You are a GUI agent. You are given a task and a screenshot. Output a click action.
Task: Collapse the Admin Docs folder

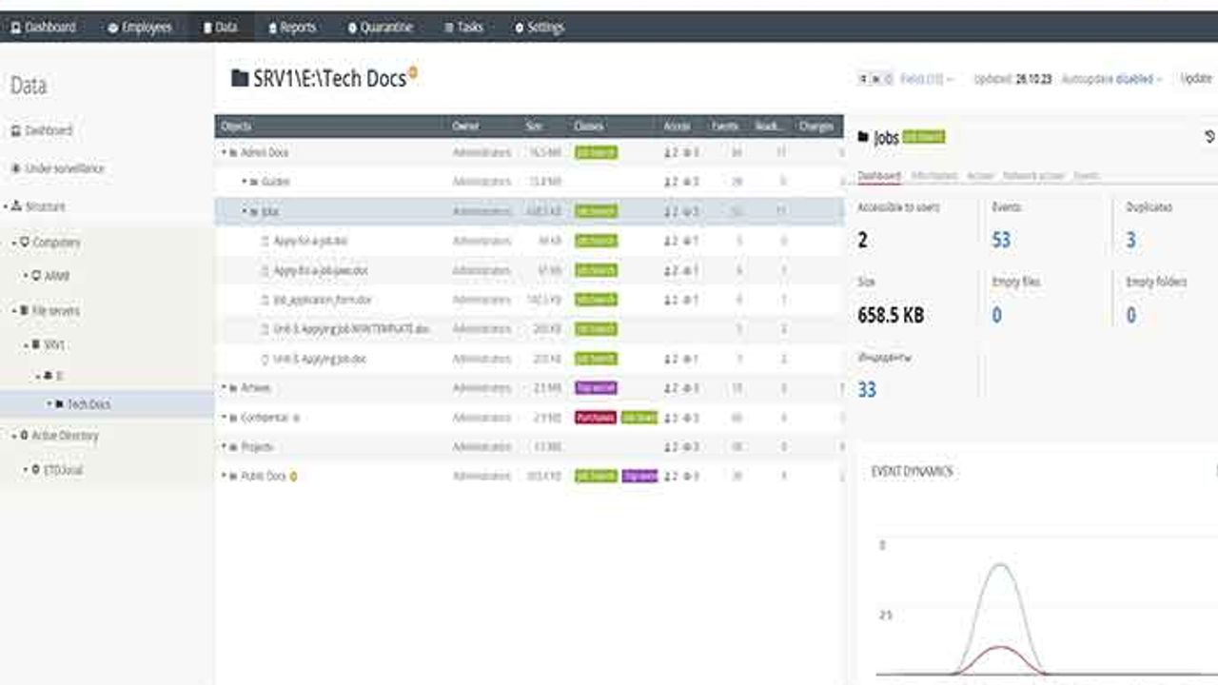(225, 152)
